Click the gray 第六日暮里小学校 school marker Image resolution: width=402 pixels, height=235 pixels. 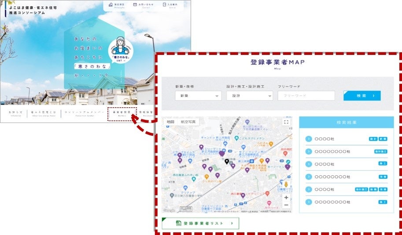(x=172, y=195)
